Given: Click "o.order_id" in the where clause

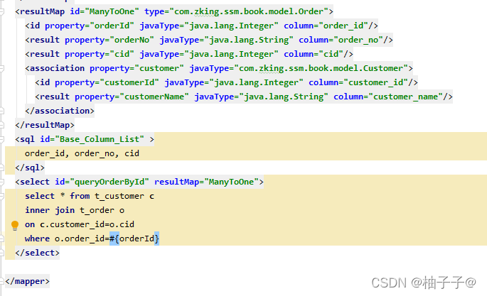Looking at the screenshot, I should tap(80, 239).
